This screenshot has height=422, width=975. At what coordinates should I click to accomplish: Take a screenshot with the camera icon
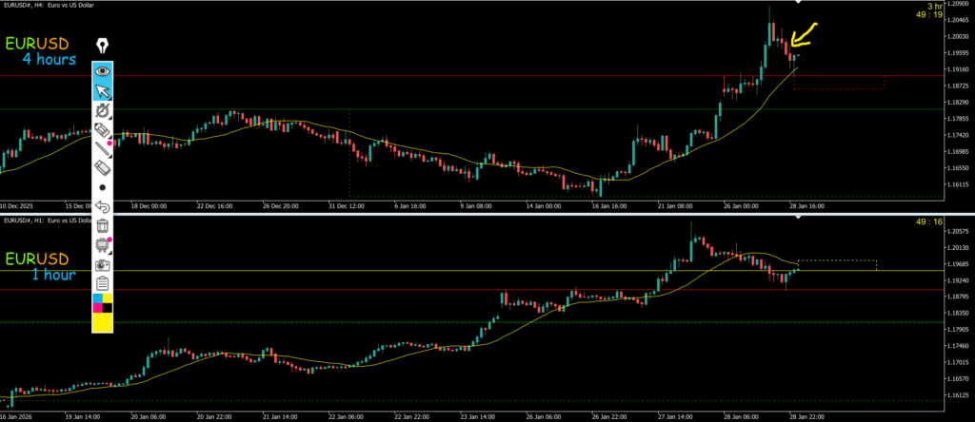click(102, 263)
